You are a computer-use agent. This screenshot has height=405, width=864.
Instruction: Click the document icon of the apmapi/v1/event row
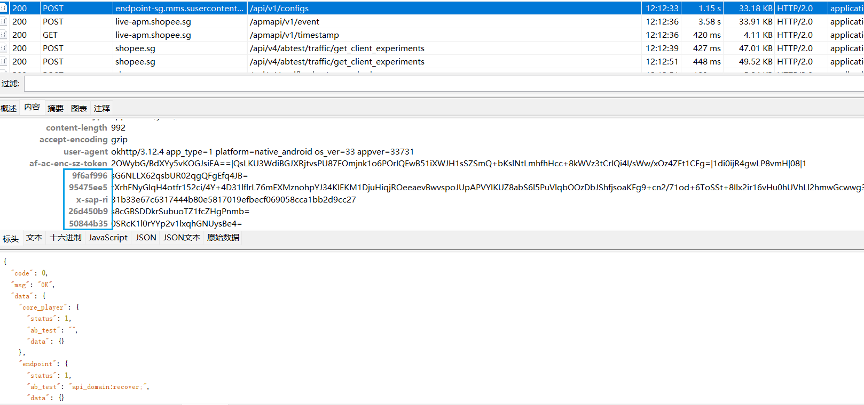pos(4,21)
